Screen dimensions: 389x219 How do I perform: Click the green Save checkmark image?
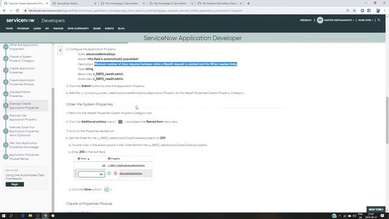pos(107,189)
